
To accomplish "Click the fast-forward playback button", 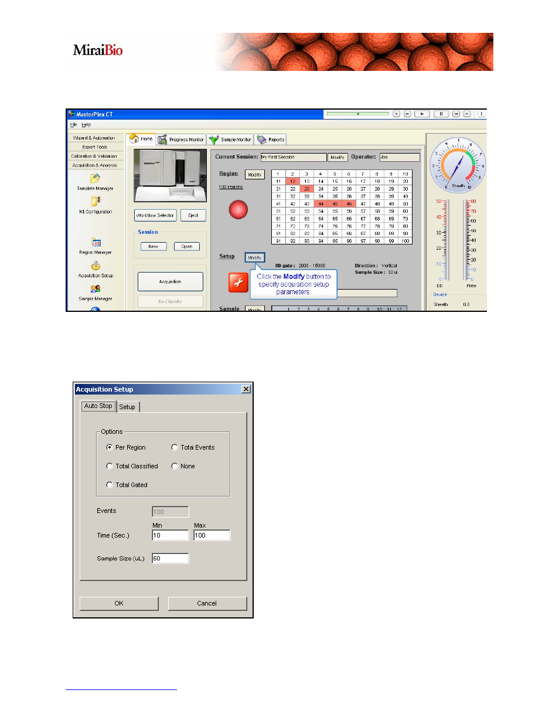I will click(x=456, y=114).
